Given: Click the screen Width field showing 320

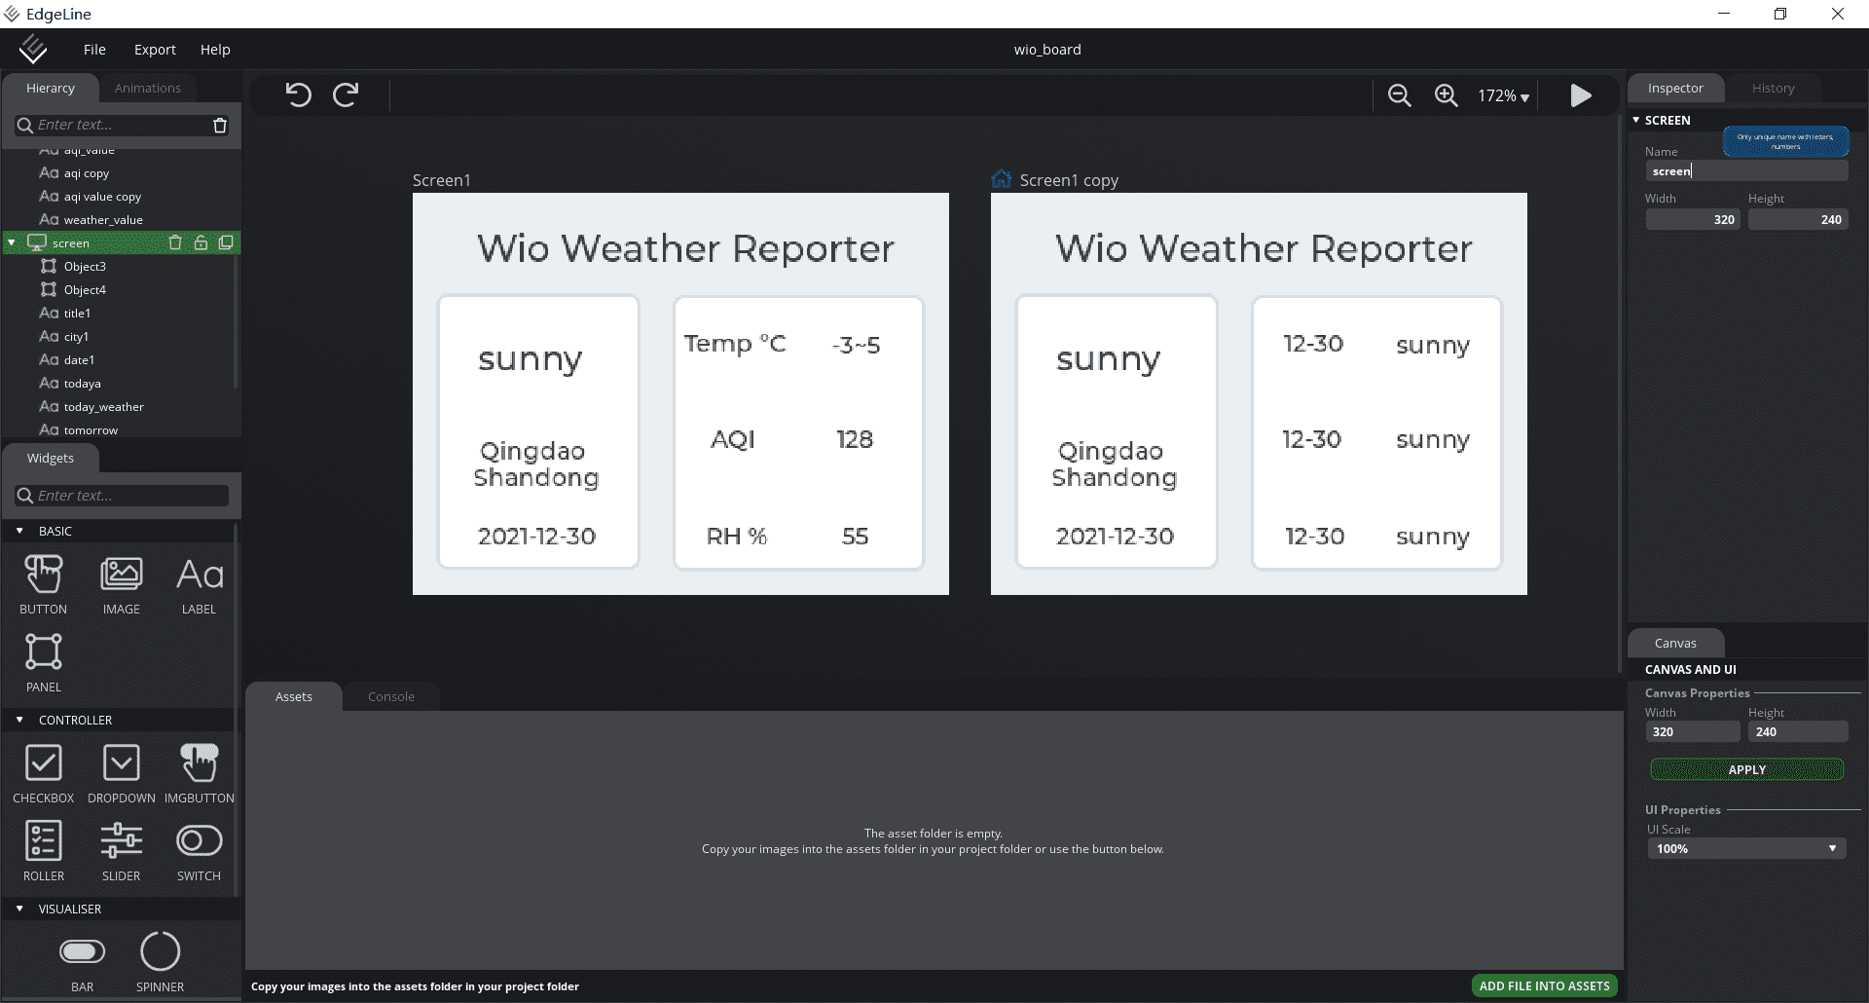Looking at the screenshot, I should pyautogui.click(x=1692, y=219).
